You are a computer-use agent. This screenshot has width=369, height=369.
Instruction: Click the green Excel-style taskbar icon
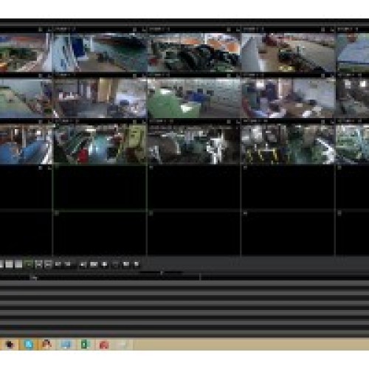84,345
